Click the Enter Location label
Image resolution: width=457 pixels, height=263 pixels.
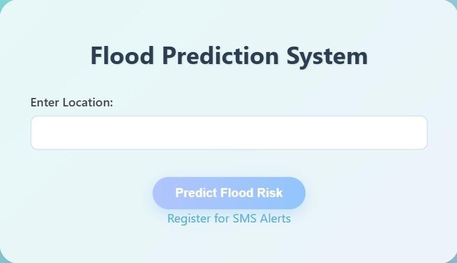[x=72, y=103]
